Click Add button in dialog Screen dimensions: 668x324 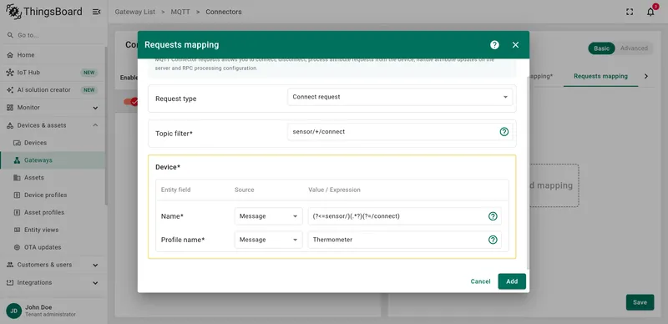point(512,281)
